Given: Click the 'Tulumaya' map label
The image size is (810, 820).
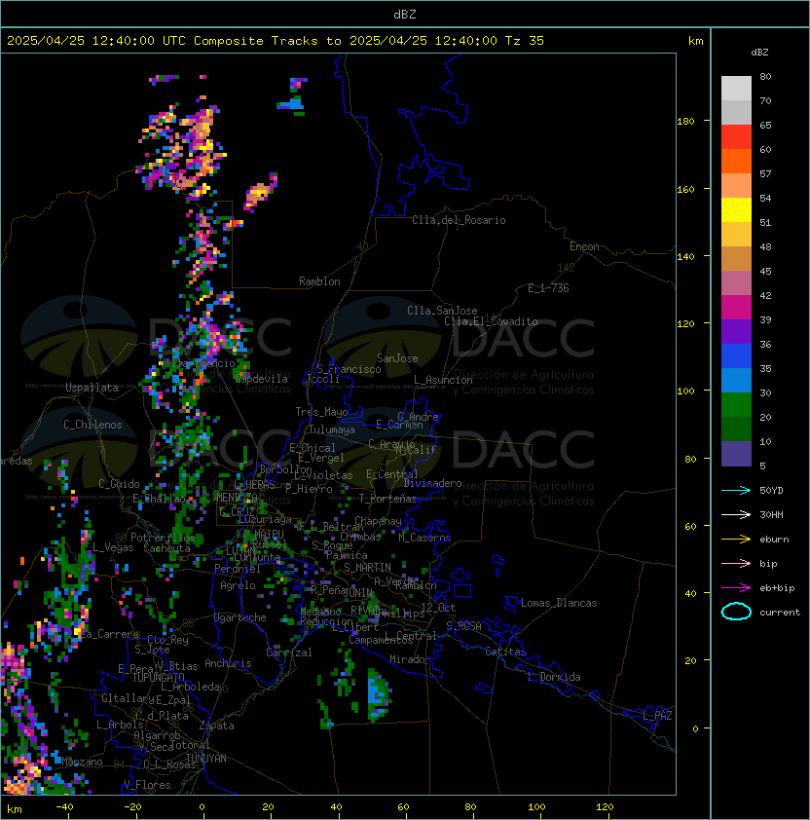Looking at the screenshot, I should point(332,429).
